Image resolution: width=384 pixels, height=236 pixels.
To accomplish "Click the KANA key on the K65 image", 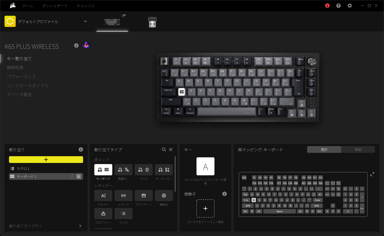I will tap(271, 111).
